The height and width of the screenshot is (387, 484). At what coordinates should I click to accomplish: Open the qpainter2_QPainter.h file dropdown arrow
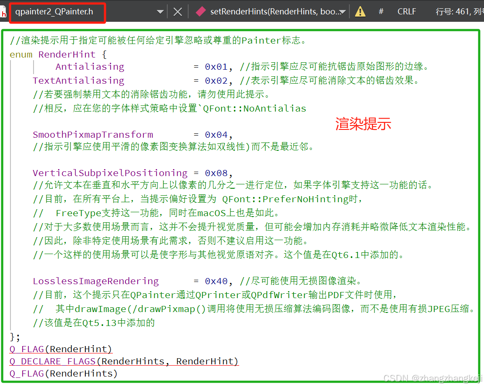(160, 12)
